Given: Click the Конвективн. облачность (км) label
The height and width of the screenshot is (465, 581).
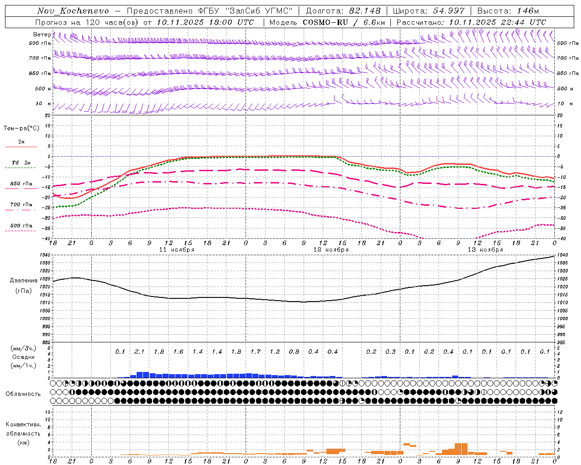Looking at the screenshot, I should tap(23, 434).
